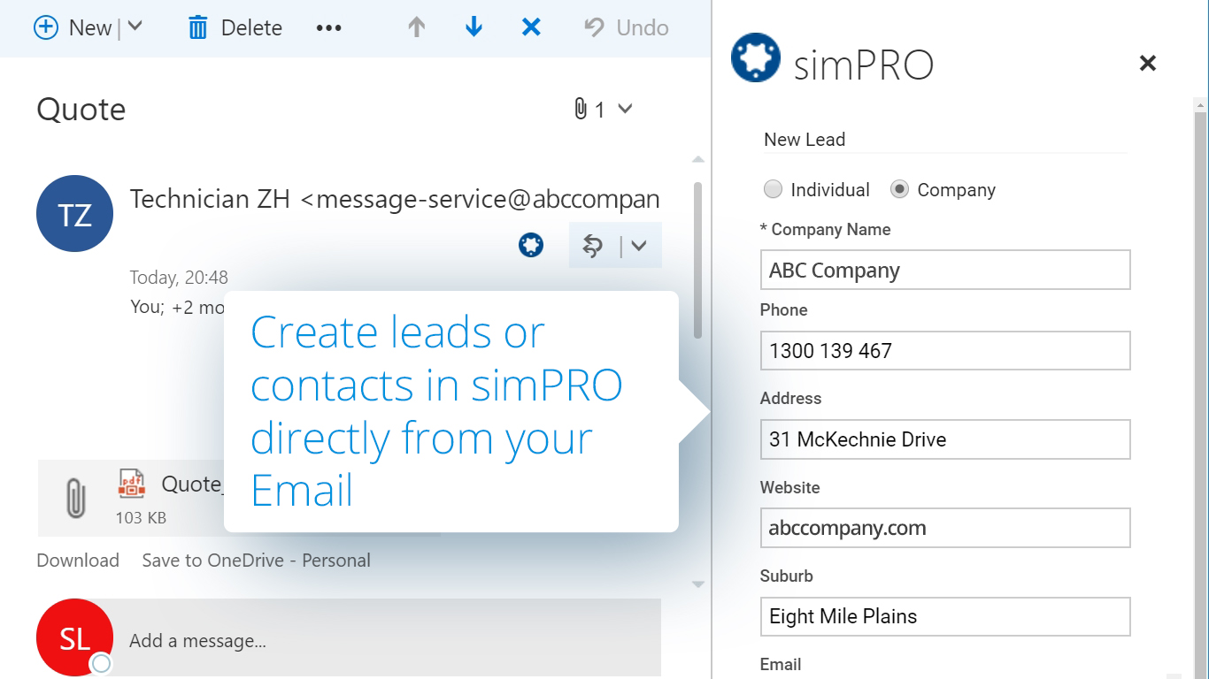Viewport: 1209px width, 679px height.
Task: Click the paperclip attachment count icon
Action: pyautogui.click(x=581, y=110)
